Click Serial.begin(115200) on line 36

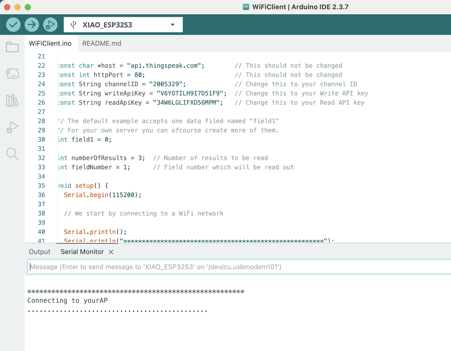103,195
